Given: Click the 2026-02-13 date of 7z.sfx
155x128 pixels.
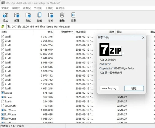Looking at the screenshot, I should (84, 102).
